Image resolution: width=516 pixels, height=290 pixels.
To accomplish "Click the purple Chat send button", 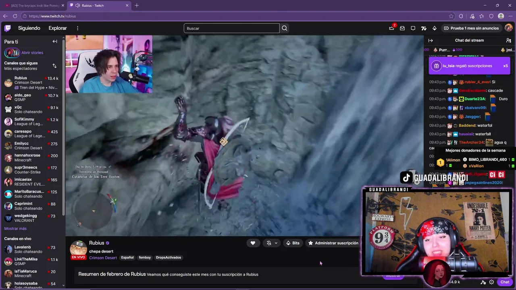I will [x=504, y=282].
